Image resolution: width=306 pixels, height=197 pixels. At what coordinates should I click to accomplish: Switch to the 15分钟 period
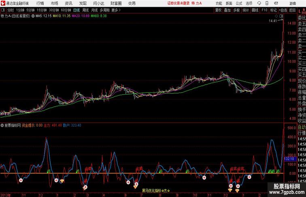point(42,10)
